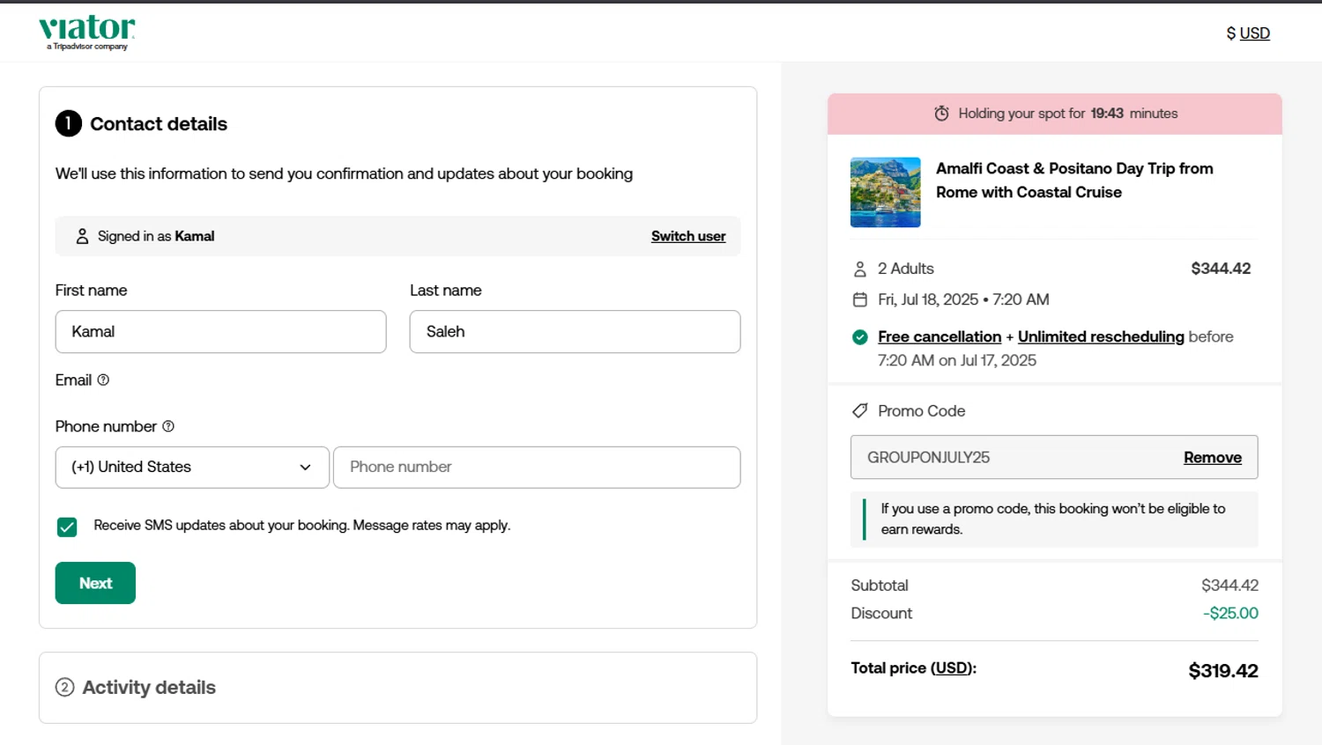
Task: Click the user icon beside Signed in
Action: [x=82, y=236]
